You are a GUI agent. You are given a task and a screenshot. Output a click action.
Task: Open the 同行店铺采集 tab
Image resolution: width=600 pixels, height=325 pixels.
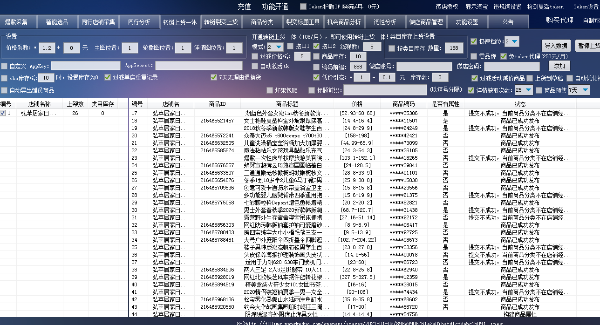(x=98, y=22)
